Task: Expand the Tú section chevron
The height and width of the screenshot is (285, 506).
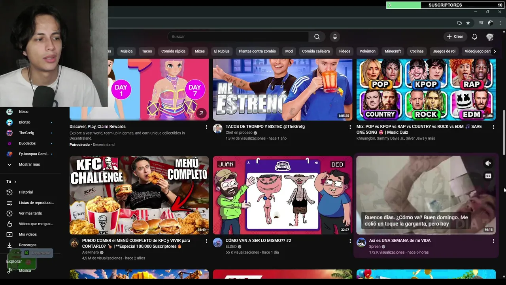Action: point(15,182)
